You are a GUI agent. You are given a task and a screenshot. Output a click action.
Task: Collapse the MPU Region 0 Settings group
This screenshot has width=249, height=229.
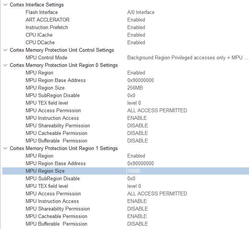point(5,65)
